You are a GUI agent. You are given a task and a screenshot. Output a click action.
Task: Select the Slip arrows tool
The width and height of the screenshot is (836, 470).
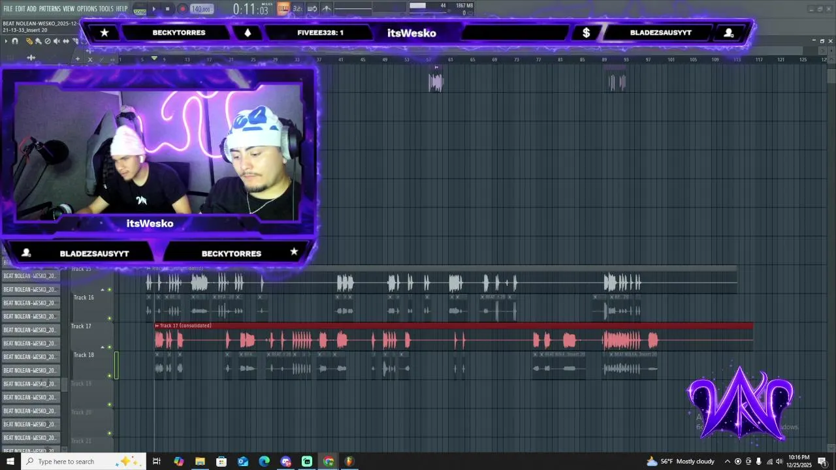click(x=65, y=41)
